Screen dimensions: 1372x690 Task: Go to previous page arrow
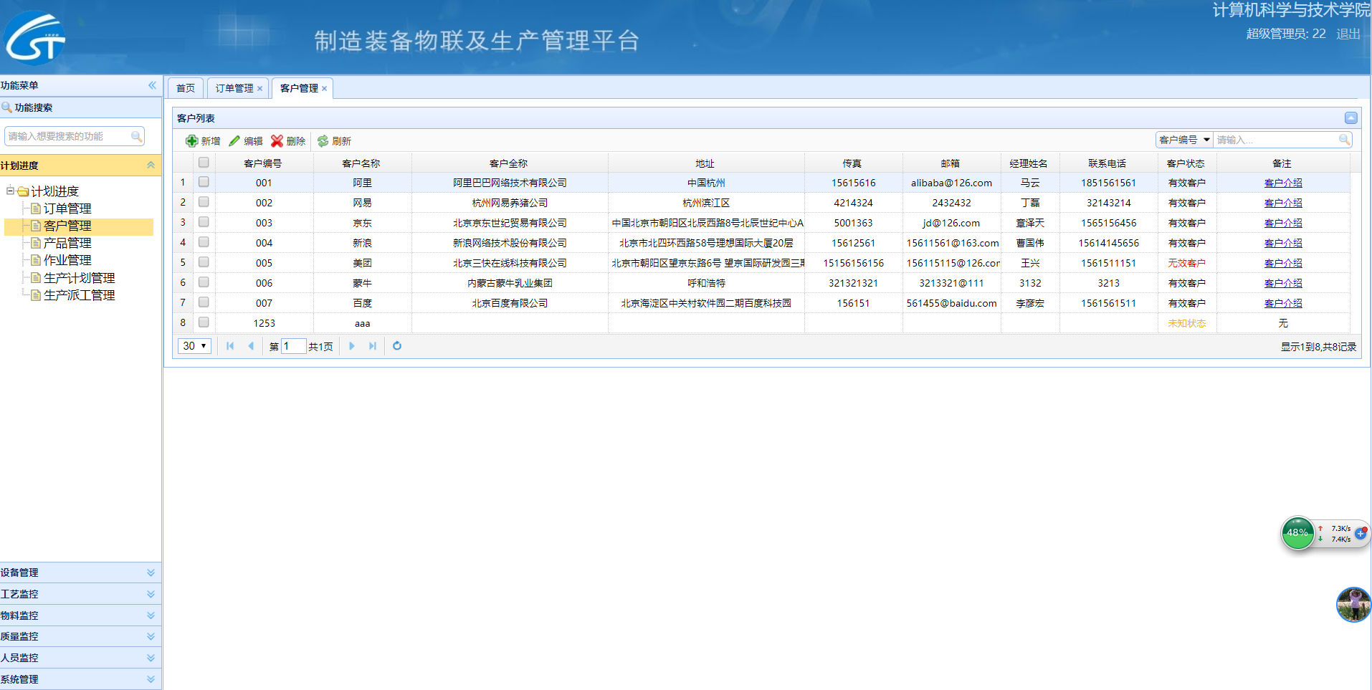click(251, 346)
